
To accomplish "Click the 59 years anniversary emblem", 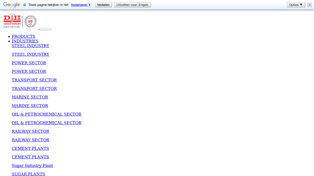I will tap(30, 21).
